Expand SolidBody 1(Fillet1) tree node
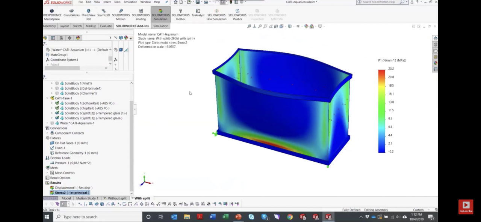 click(52, 83)
